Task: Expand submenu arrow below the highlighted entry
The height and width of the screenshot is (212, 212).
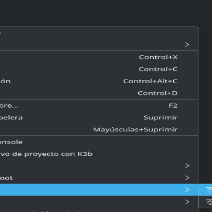Action: (187, 202)
